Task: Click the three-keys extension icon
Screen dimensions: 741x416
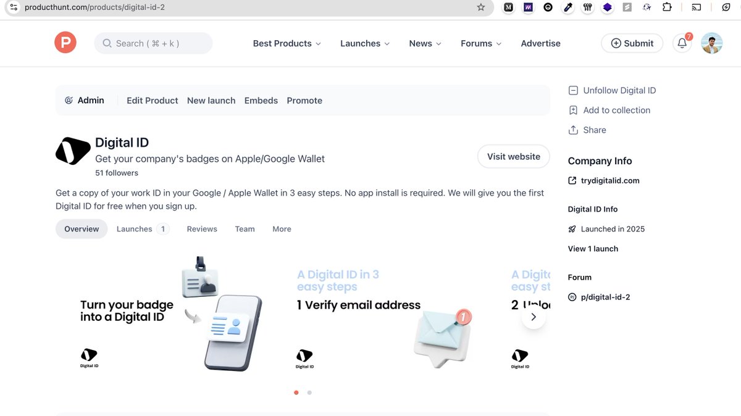Action: [x=587, y=7]
